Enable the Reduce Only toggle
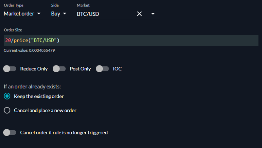262x148 pixels. pos(10,69)
